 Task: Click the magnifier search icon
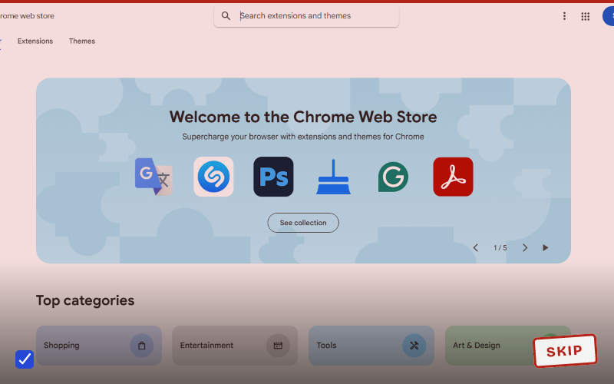[x=226, y=15]
